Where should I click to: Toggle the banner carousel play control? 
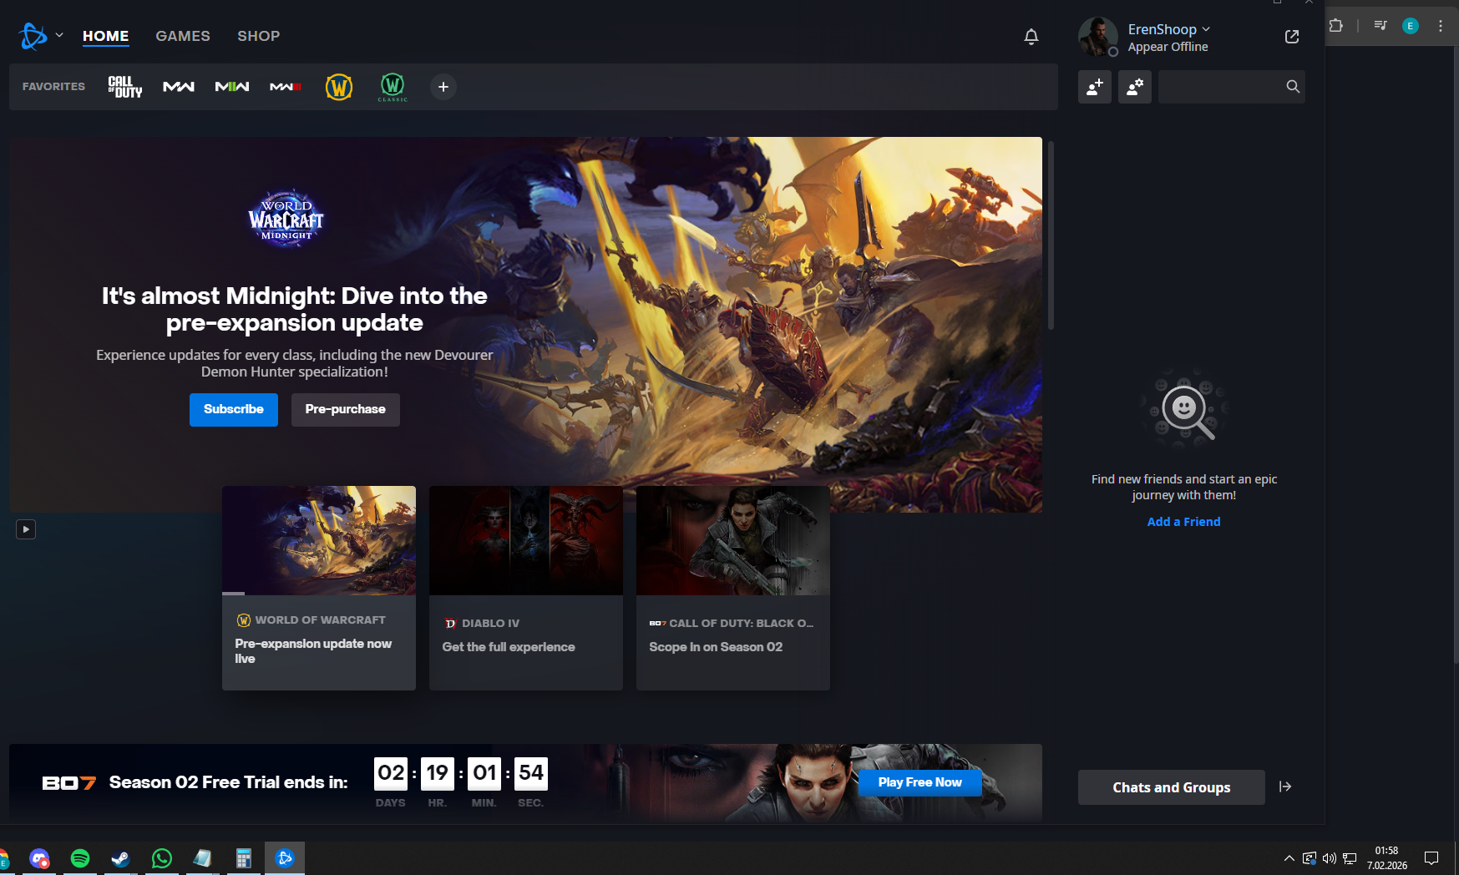point(26,529)
